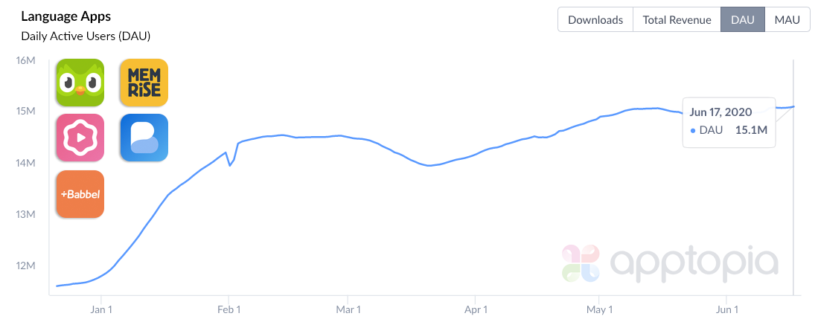Click the Apr 1 date label
Image resolution: width=818 pixels, height=322 pixels.
pyautogui.click(x=476, y=309)
